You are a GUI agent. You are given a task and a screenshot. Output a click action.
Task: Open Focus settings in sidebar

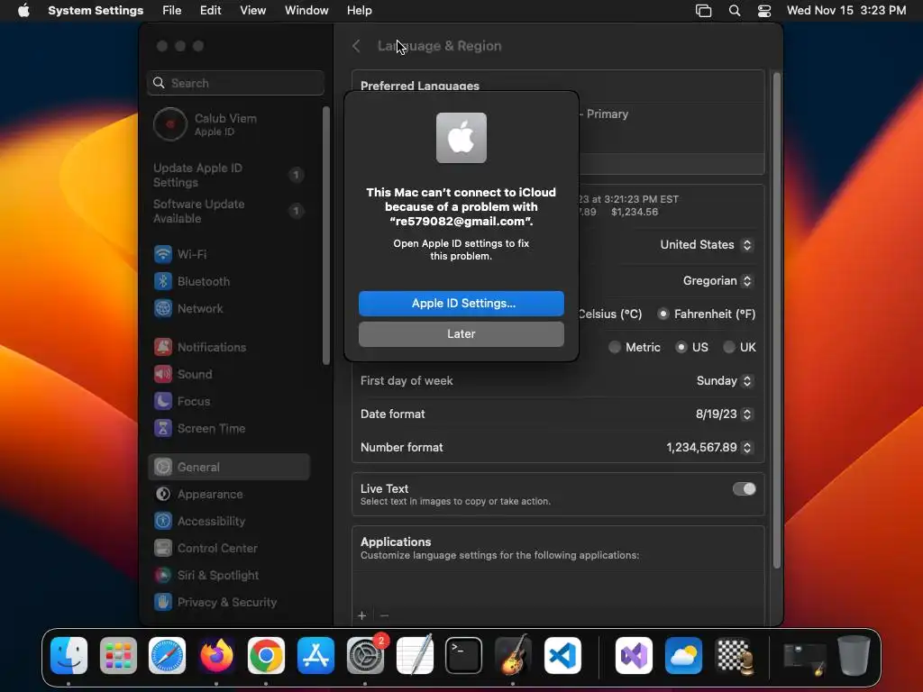pos(228,401)
